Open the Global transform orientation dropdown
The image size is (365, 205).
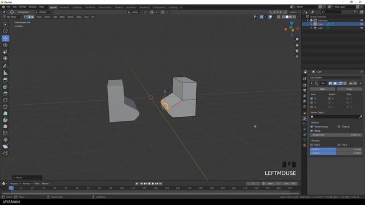[135, 12]
